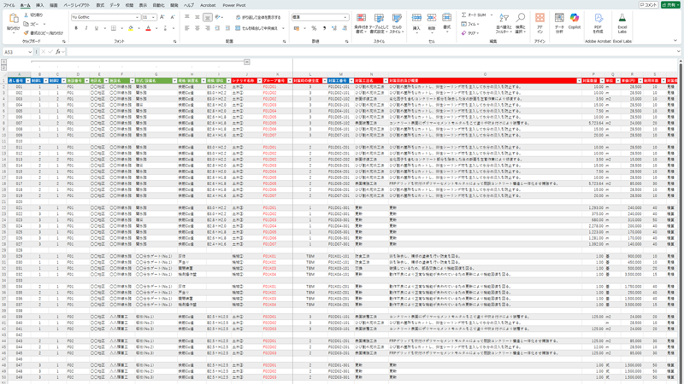This screenshot has height=384, width=684.
Task: Toggle bold formatting
Action: (75, 28)
